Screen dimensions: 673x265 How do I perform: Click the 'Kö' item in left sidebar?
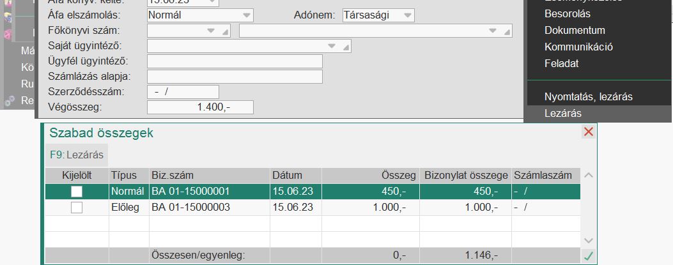point(27,67)
